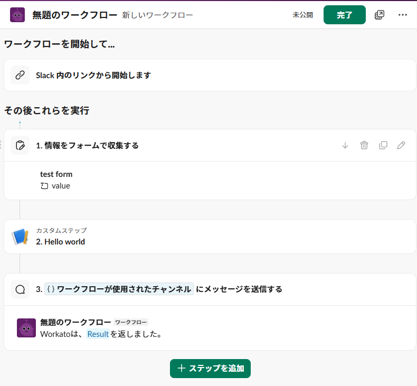Click the form icon on step 1
The height and width of the screenshot is (386, 417).
pyautogui.click(x=20, y=145)
